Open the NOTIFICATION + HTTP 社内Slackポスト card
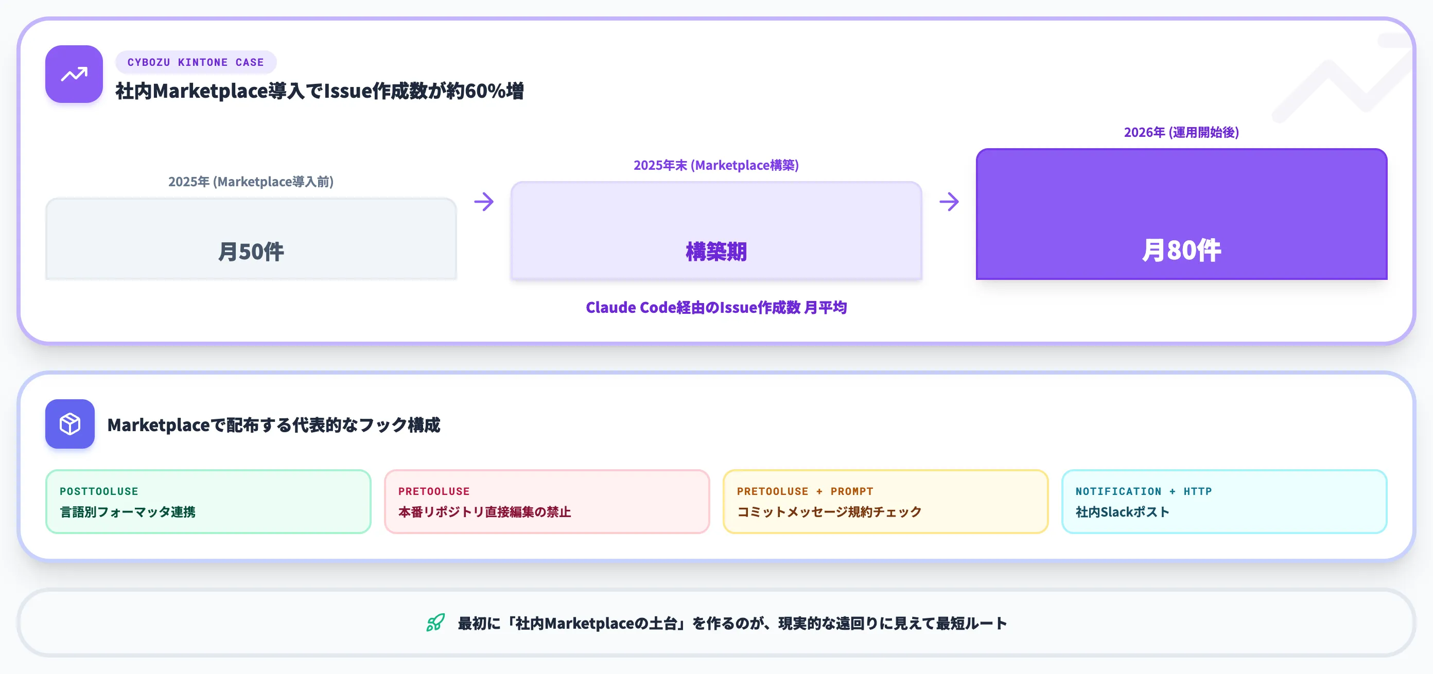This screenshot has width=1433, height=674. click(1225, 502)
